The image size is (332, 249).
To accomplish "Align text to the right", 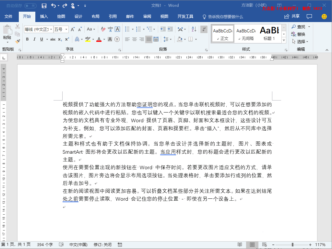I will click(142, 39).
